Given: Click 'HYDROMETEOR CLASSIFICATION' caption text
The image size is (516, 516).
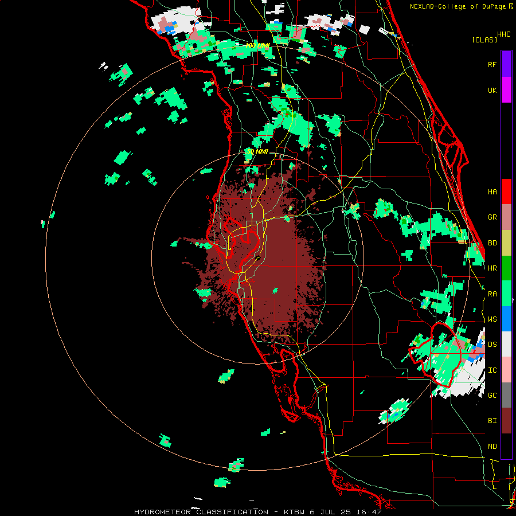Looking at the screenshot, I should click(201, 512).
